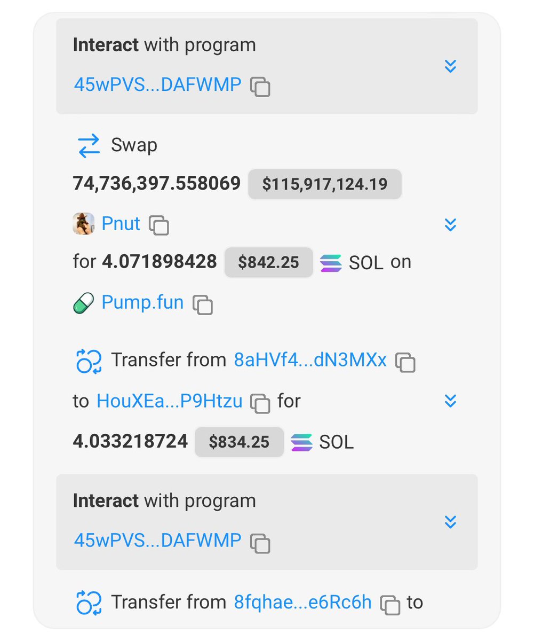
Task: Expand the Transfer row chevron
Action: click(451, 401)
